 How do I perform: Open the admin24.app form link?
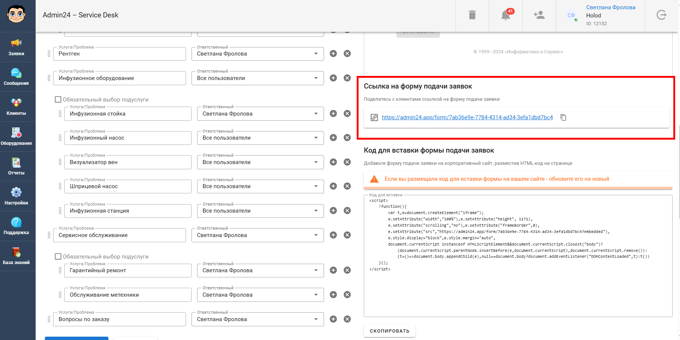coord(467,117)
